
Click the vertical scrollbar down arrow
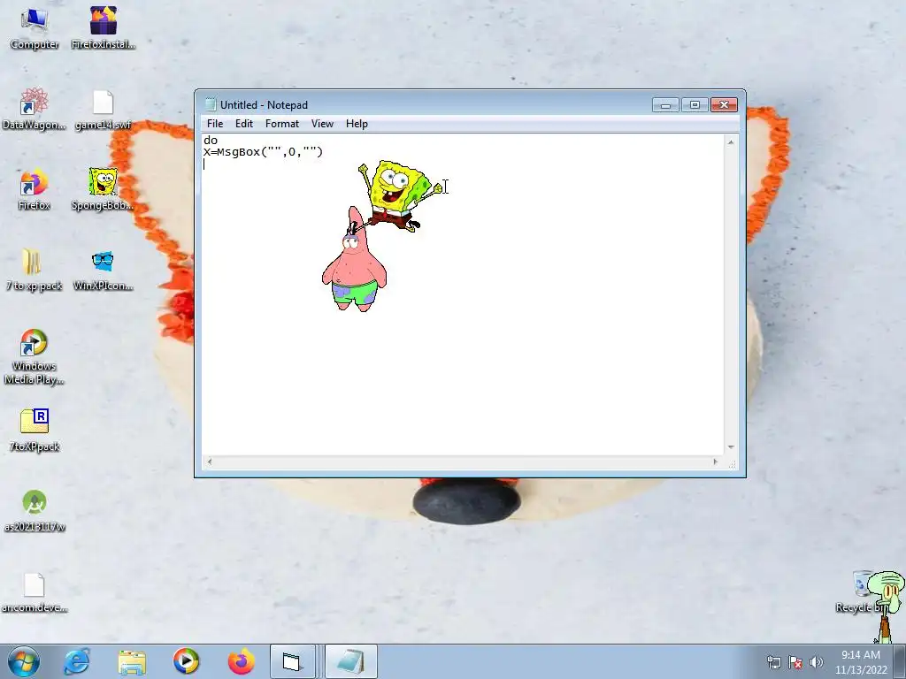pyautogui.click(x=731, y=446)
